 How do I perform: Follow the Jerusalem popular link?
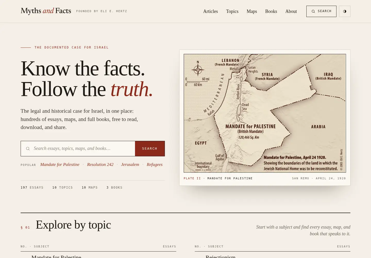click(x=130, y=165)
